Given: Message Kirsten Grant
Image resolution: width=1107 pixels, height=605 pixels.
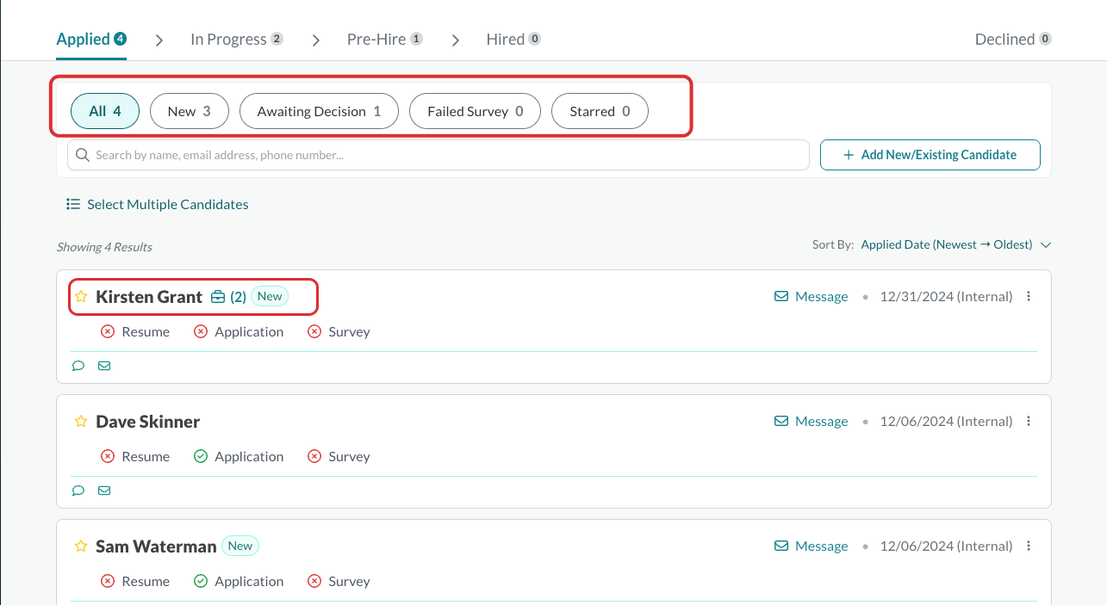Looking at the screenshot, I should tap(812, 297).
